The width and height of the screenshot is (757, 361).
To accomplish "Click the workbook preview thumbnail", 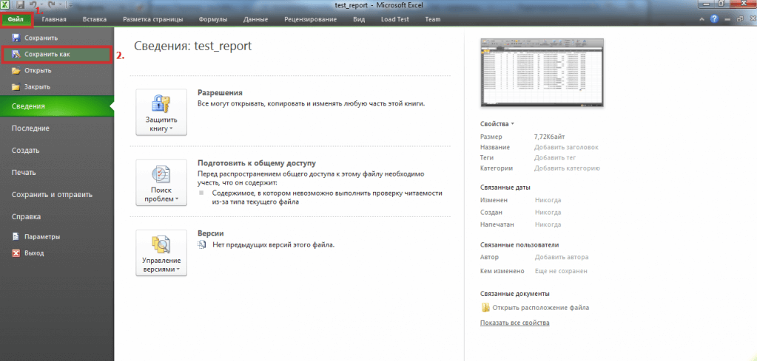I will point(542,72).
